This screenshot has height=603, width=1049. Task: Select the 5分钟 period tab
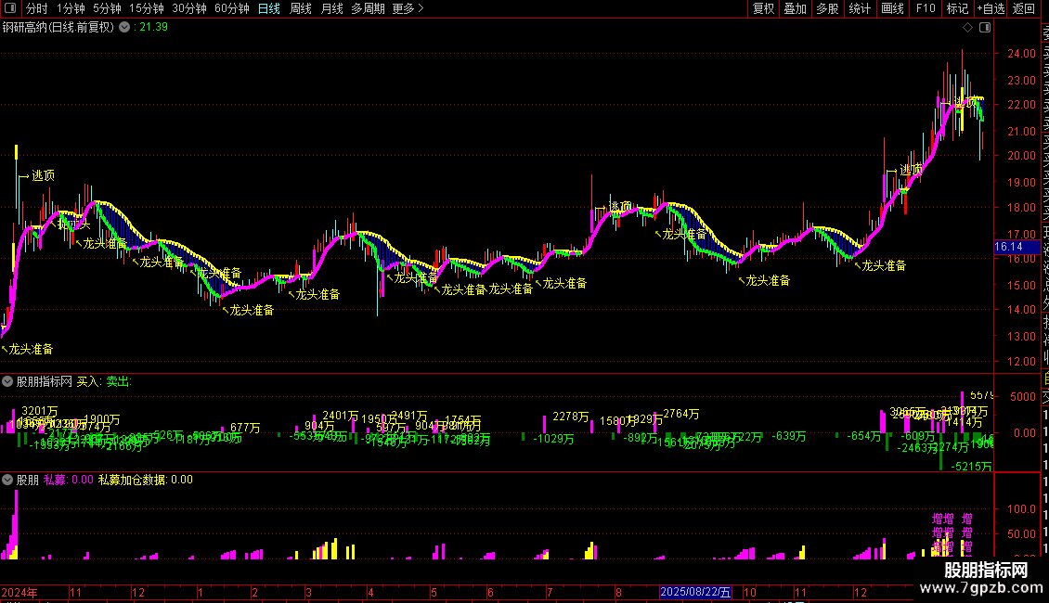click(107, 8)
